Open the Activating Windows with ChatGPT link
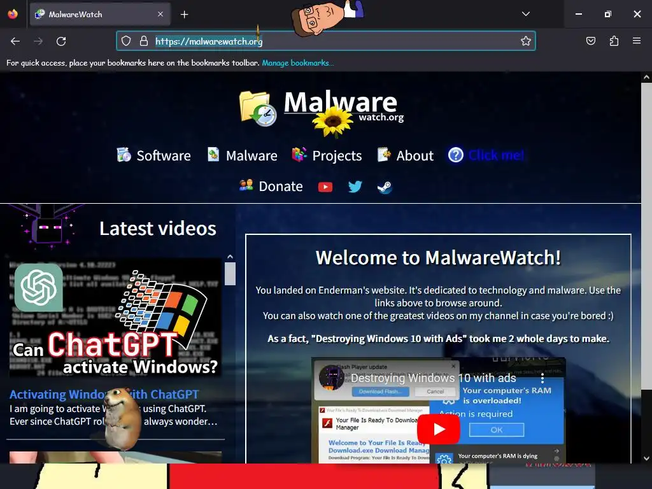This screenshot has height=489, width=652. (104, 394)
